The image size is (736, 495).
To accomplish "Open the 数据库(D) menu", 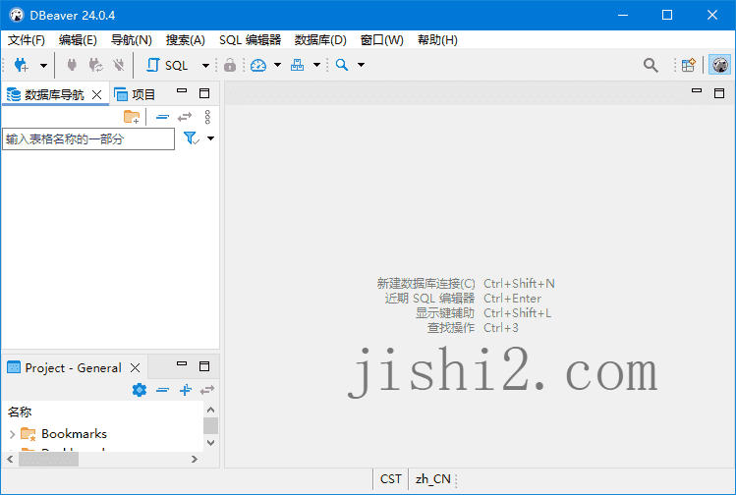I will click(x=320, y=40).
